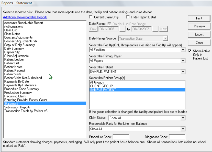Image resolution: width=212 pixels, height=152 pixels.
Task: Close the Reports - Statement dialog
Action: pos(199,42)
